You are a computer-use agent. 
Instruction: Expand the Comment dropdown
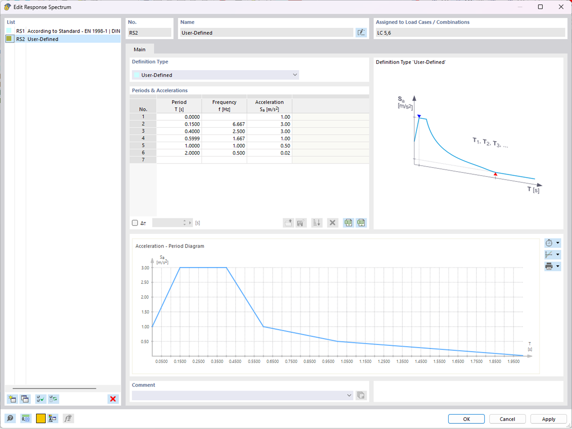[x=349, y=395]
